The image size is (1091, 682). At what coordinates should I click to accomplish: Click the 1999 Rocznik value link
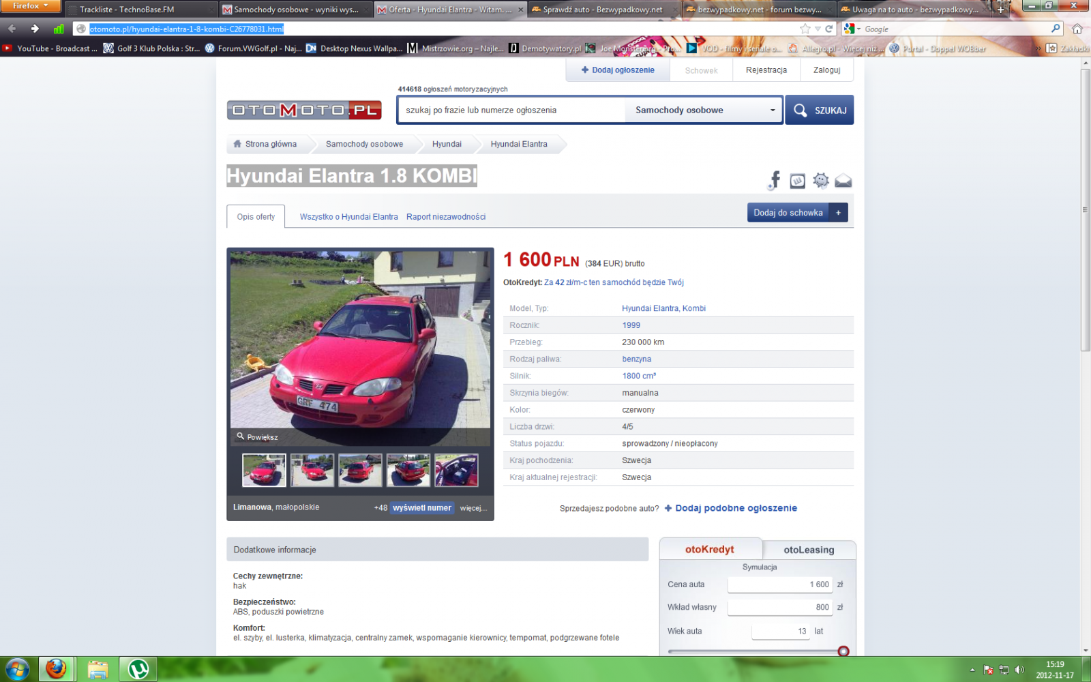pyautogui.click(x=631, y=325)
